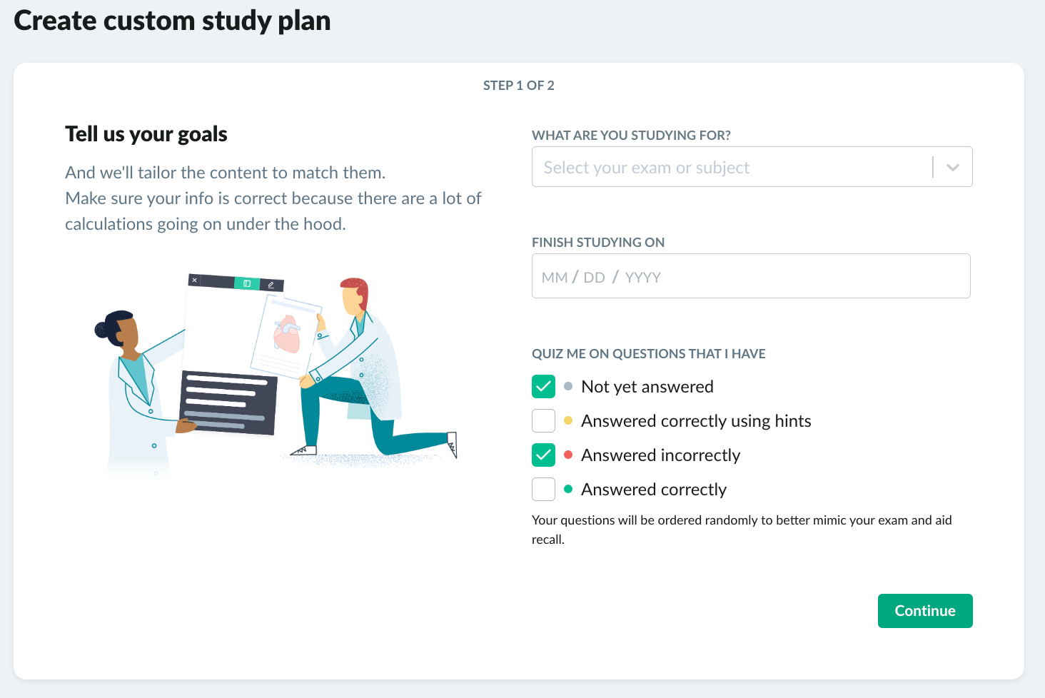Screen dimensions: 1045x698
Task: Enable the Answered correctly using hints checkbox
Action: tap(543, 420)
